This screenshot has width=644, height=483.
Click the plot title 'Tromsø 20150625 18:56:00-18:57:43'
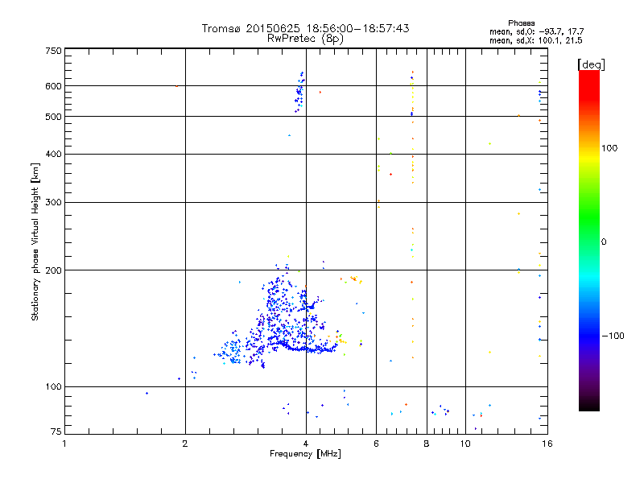click(x=305, y=28)
